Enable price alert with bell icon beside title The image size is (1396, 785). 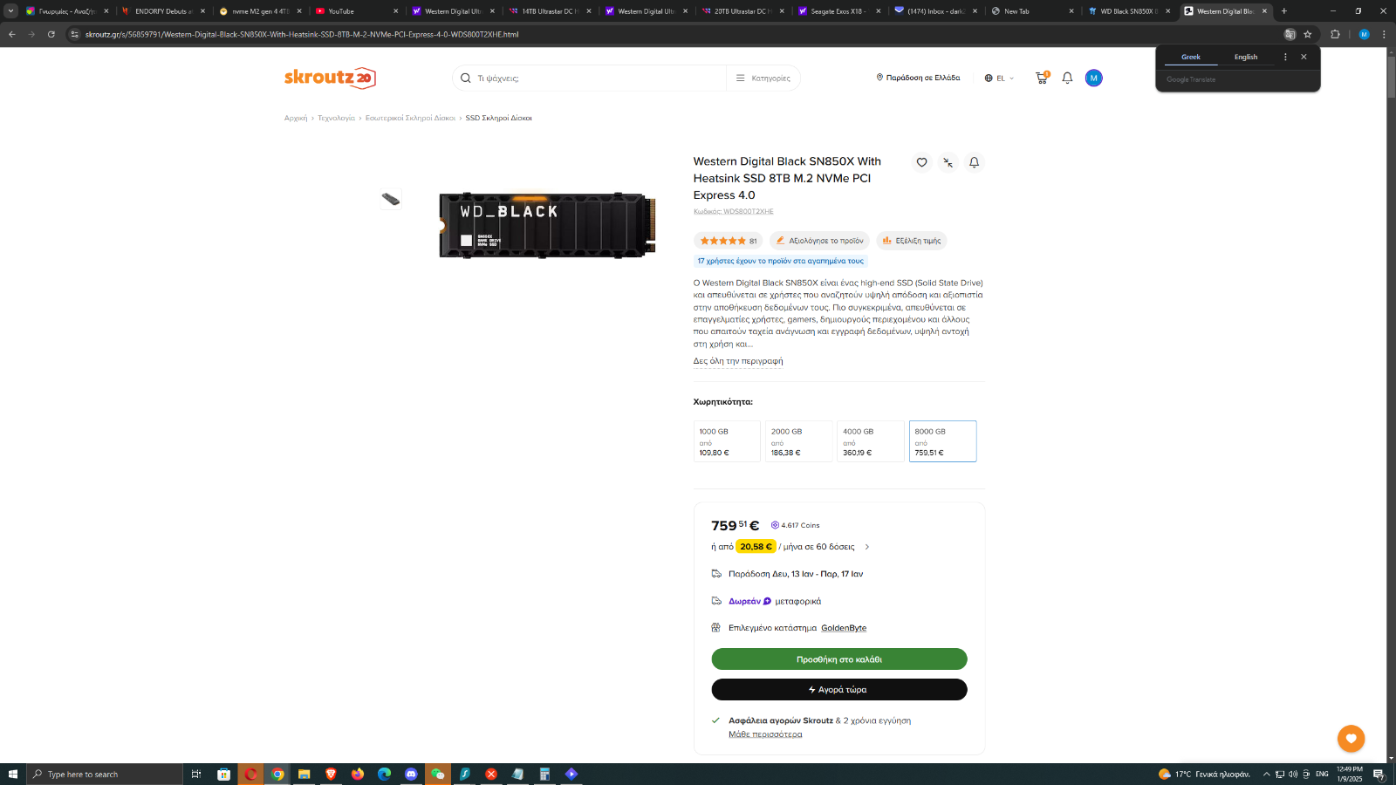975,162
